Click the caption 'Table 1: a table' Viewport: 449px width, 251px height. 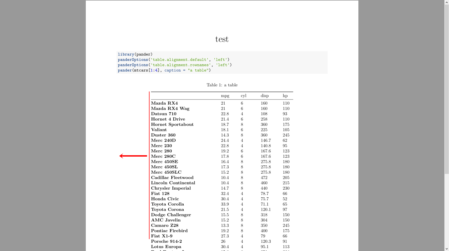click(x=222, y=85)
